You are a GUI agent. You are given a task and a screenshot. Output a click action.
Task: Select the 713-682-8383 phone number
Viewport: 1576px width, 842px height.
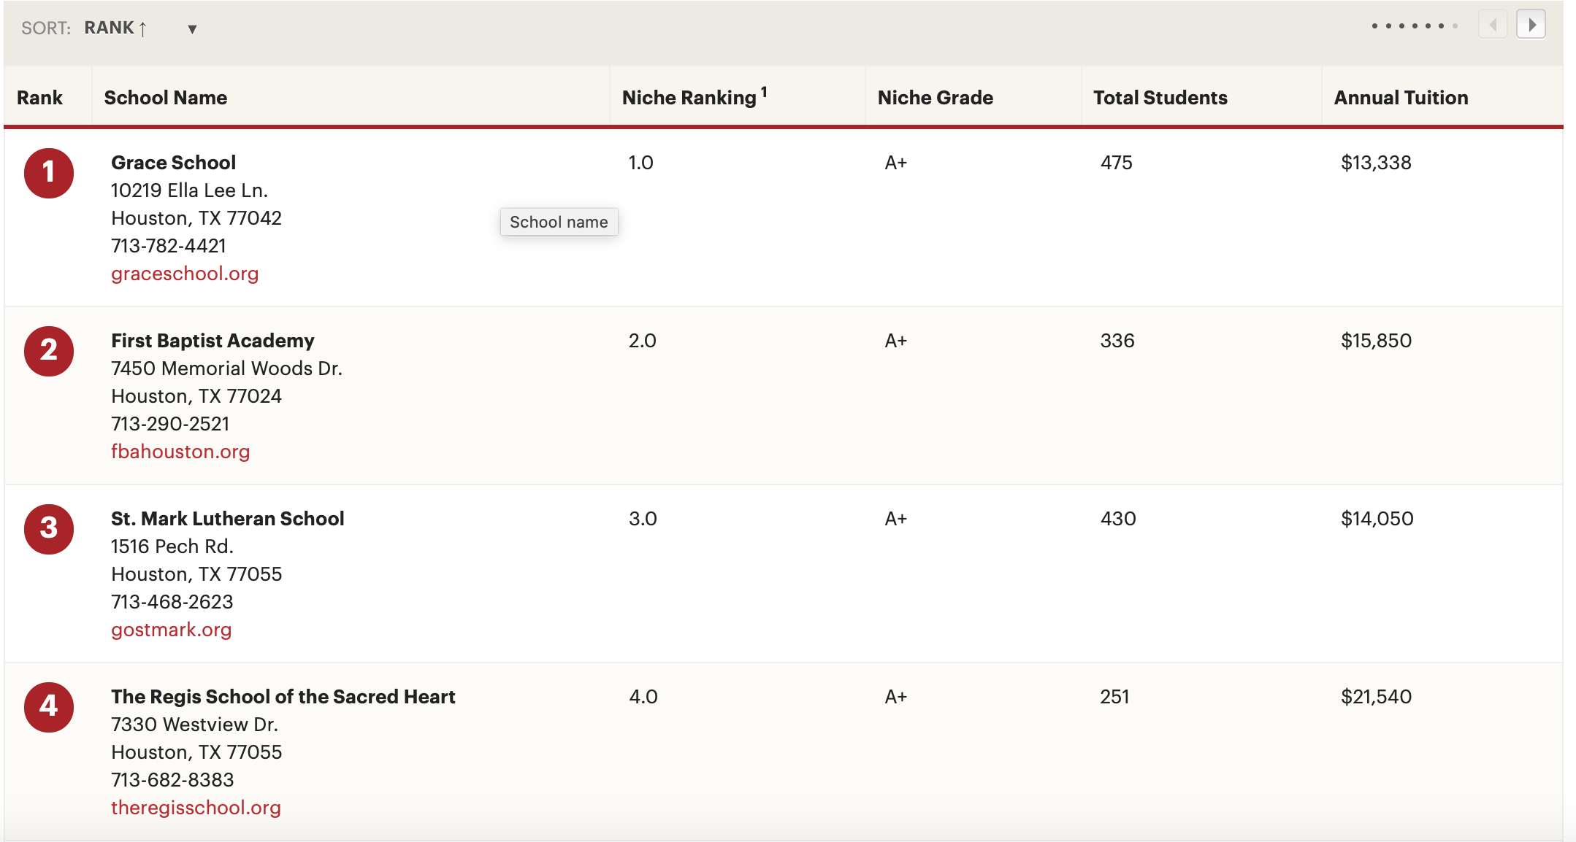click(x=172, y=780)
